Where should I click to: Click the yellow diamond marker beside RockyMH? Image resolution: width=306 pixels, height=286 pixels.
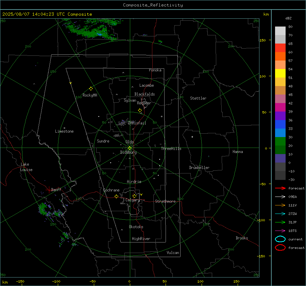click(91, 89)
